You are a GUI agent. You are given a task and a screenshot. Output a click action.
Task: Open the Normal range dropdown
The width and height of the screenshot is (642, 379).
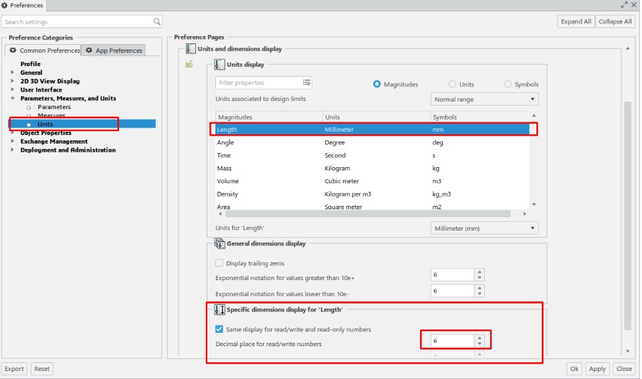pos(484,99)
